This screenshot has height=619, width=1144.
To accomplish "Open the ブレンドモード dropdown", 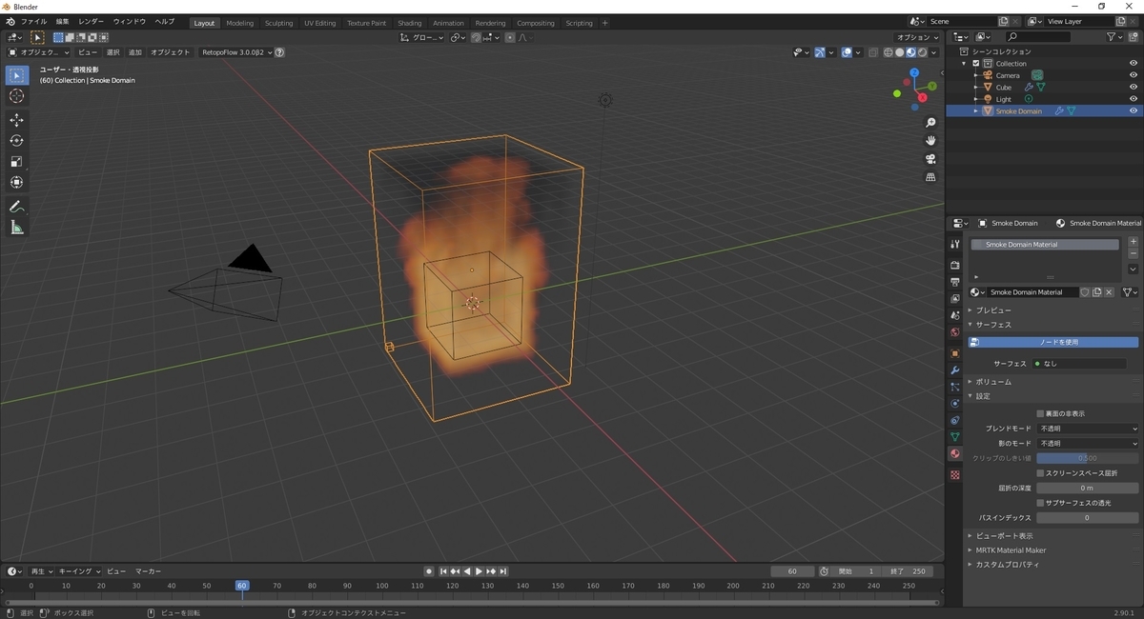I will pyautogui.click(x=1088, y=429).
